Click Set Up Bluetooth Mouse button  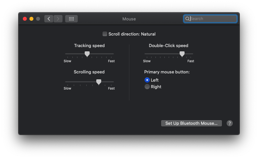tap(191, 123)
